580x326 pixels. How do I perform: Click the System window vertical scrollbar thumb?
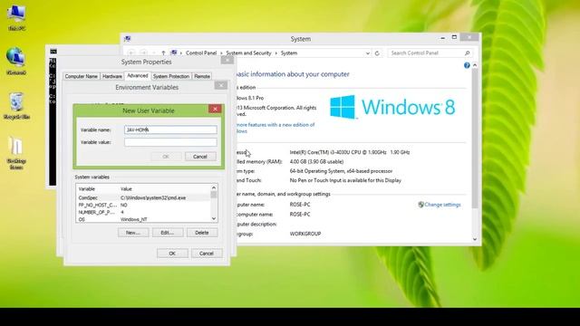(475, 139)
